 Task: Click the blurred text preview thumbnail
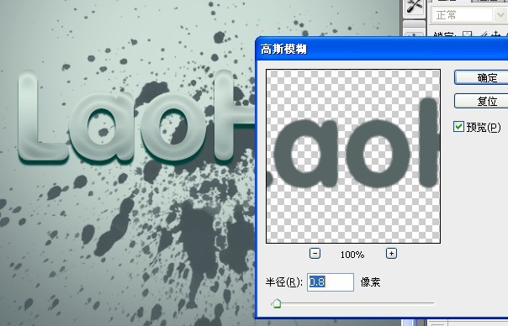(x=353, y=156)
